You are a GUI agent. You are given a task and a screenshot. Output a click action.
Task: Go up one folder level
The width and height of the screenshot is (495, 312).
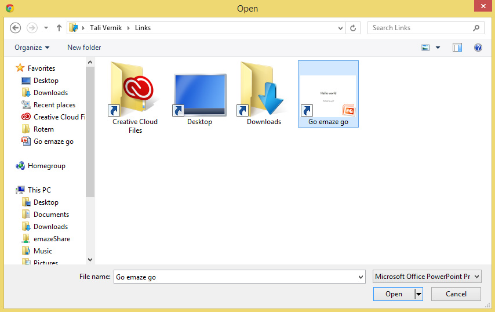(x=59, y=28)
